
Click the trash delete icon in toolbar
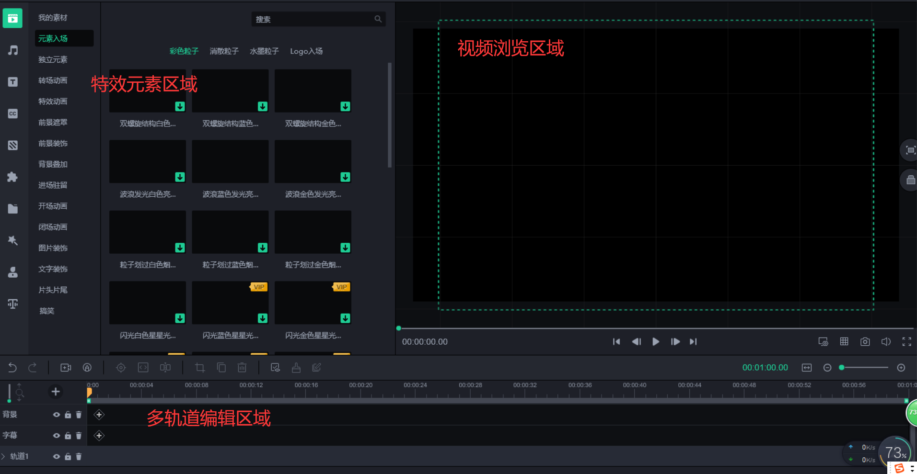(242, 368)
